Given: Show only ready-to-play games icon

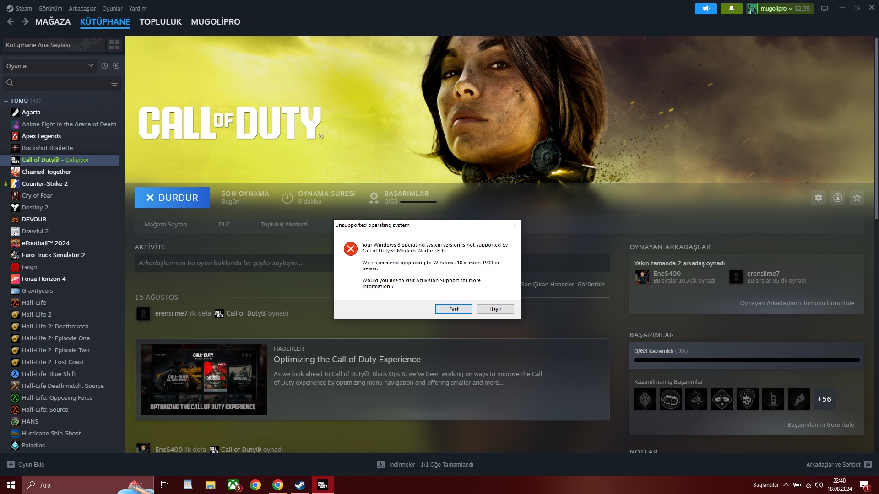Looking at the screenshot, I should [x=116, y=66].
